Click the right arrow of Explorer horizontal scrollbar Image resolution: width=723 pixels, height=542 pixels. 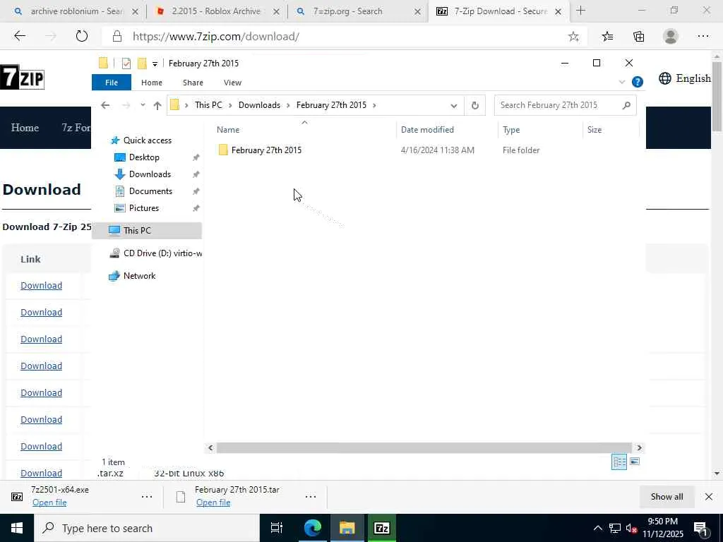639,447
